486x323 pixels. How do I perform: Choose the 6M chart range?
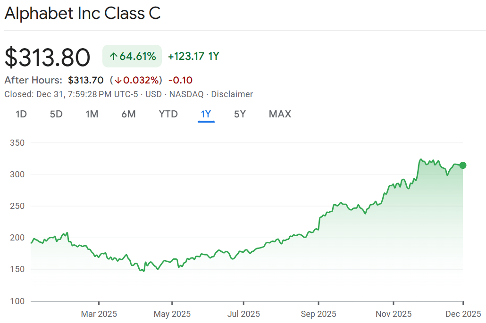[129, 114]
